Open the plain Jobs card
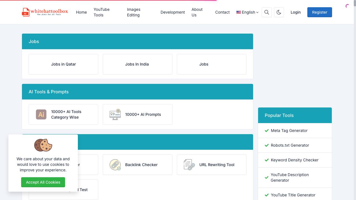 (212, 64)
